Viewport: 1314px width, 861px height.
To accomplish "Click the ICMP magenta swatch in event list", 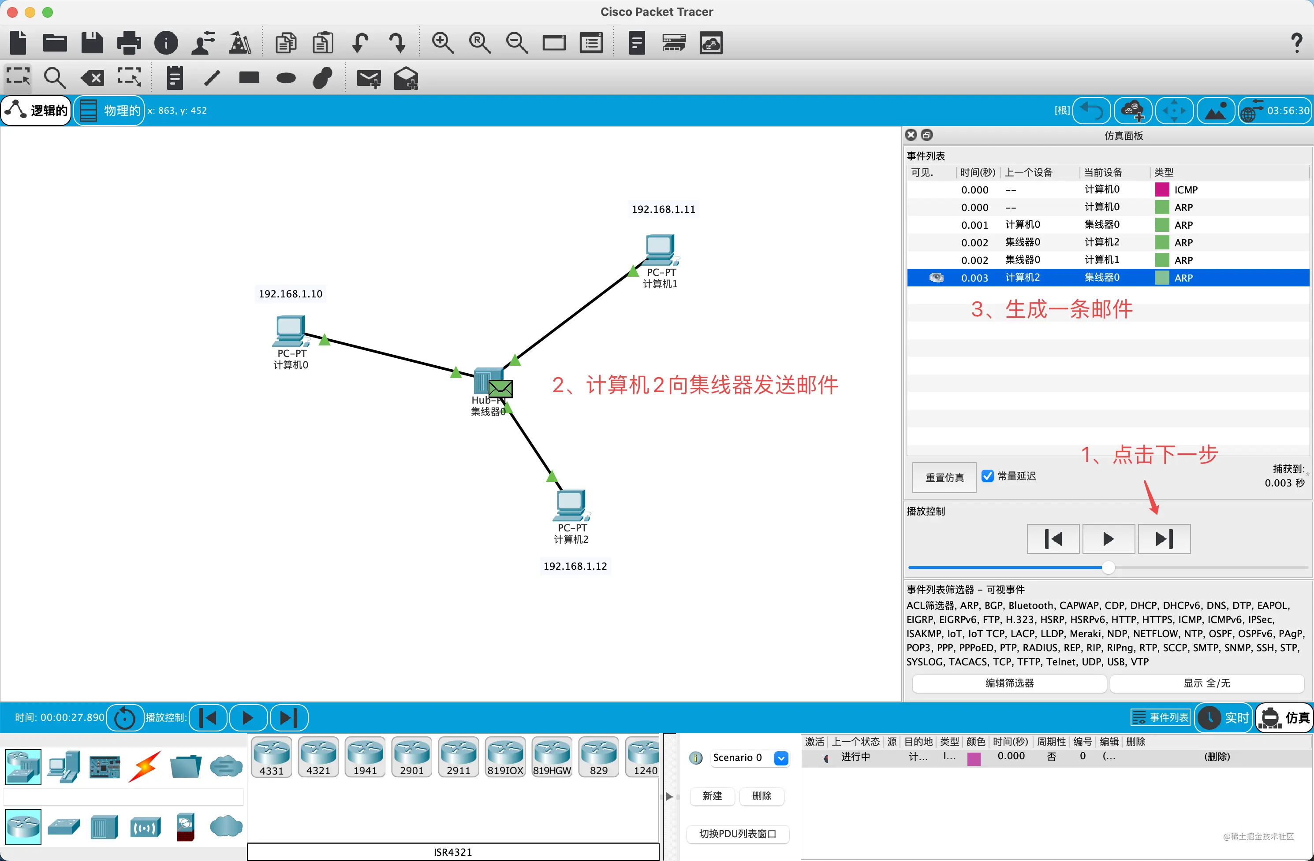I will [1162, 189].
